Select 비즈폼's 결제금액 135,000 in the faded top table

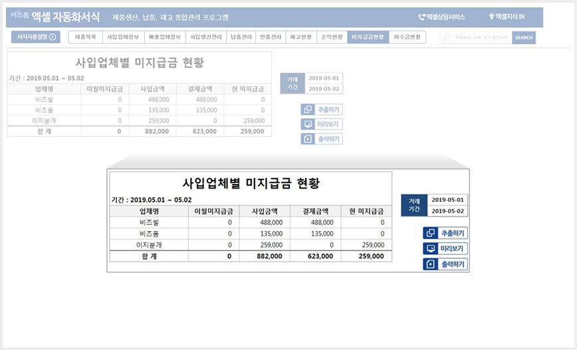[200, 110]
